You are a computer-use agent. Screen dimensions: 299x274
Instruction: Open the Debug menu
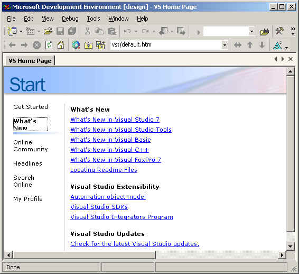[x=70, y=19]
